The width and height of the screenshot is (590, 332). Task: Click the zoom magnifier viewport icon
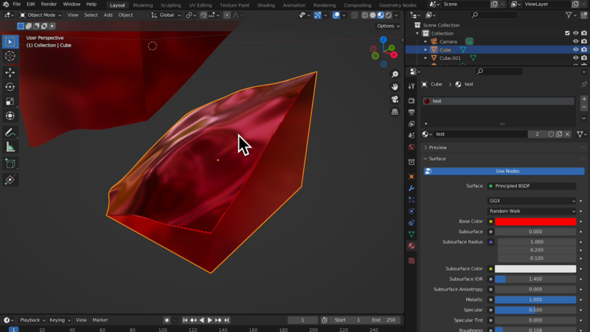pyautogui.click(x=395, y=74)
